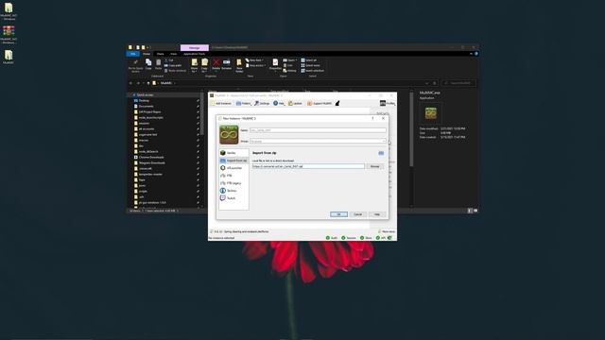This screenshot has height=340, width=605.
Task: Open the Application Tools tab in File Explorer
Action: pos(195,54)
